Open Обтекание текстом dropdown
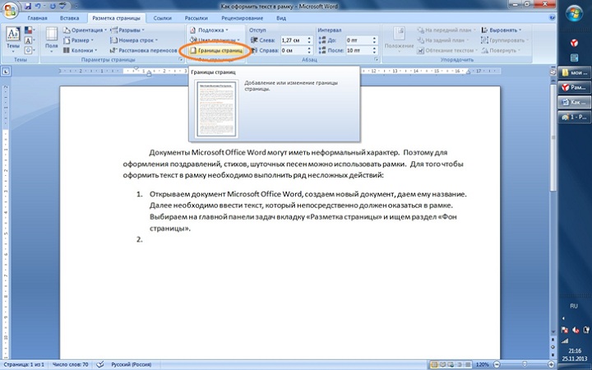Viewport: 592px width, 370px height. click(x=447, y=50)
